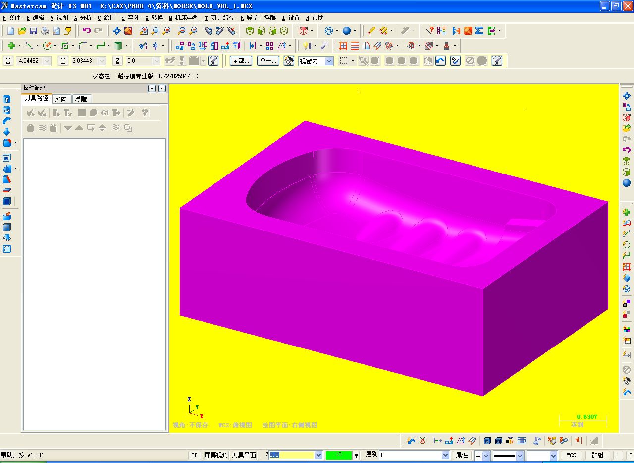Click the analyze question-mark arrow icon
Image resolution: width=634 pixels, height=463 pixels.
[x=430, y=31]
